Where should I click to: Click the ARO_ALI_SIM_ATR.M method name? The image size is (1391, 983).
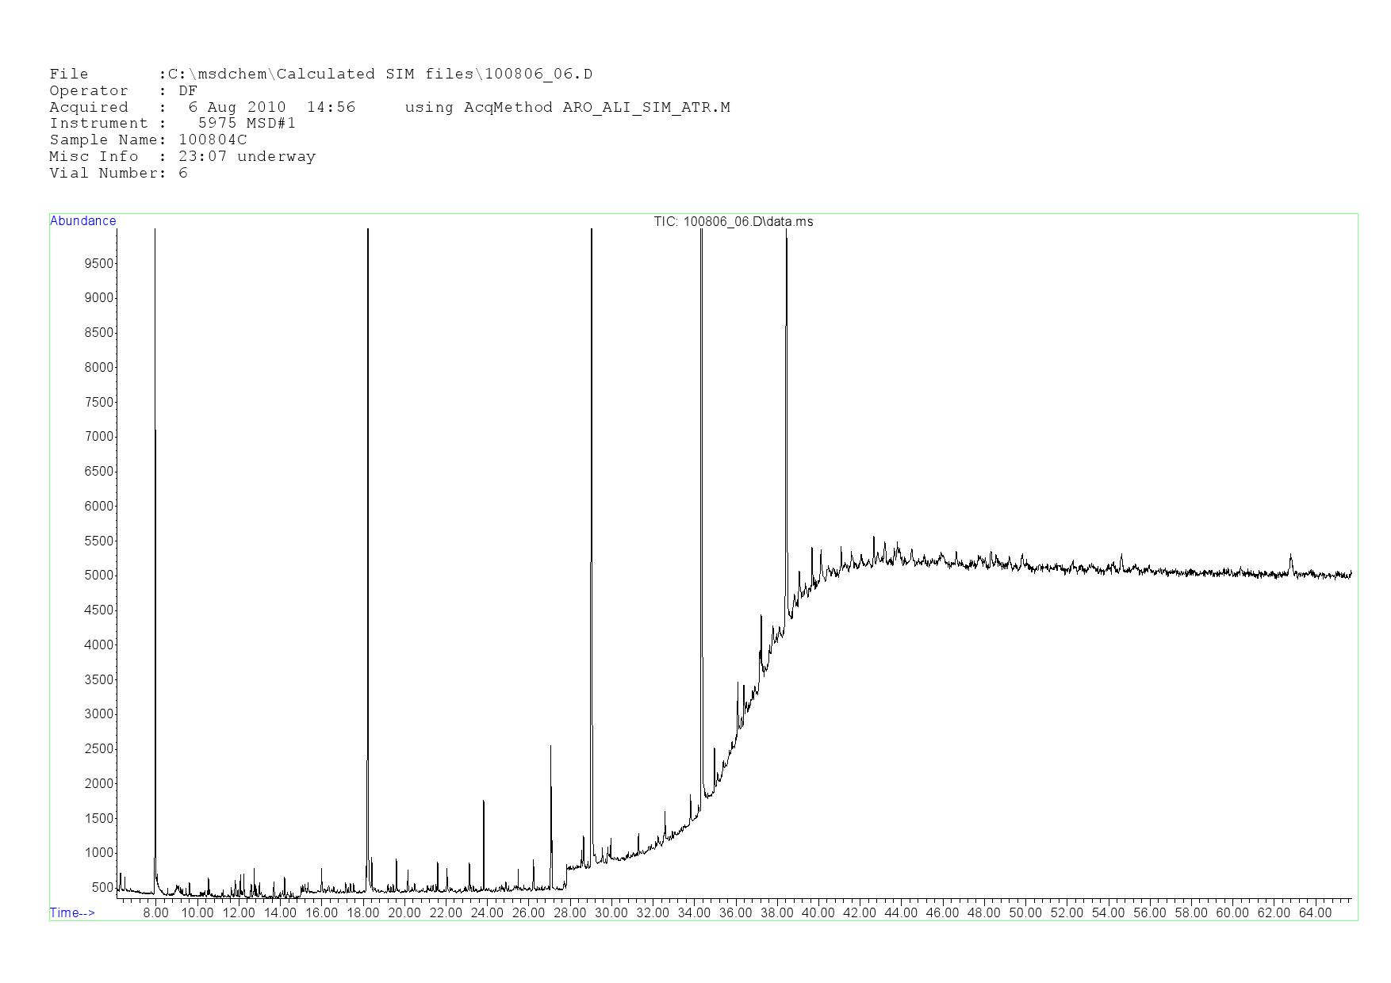click(646, 107)
